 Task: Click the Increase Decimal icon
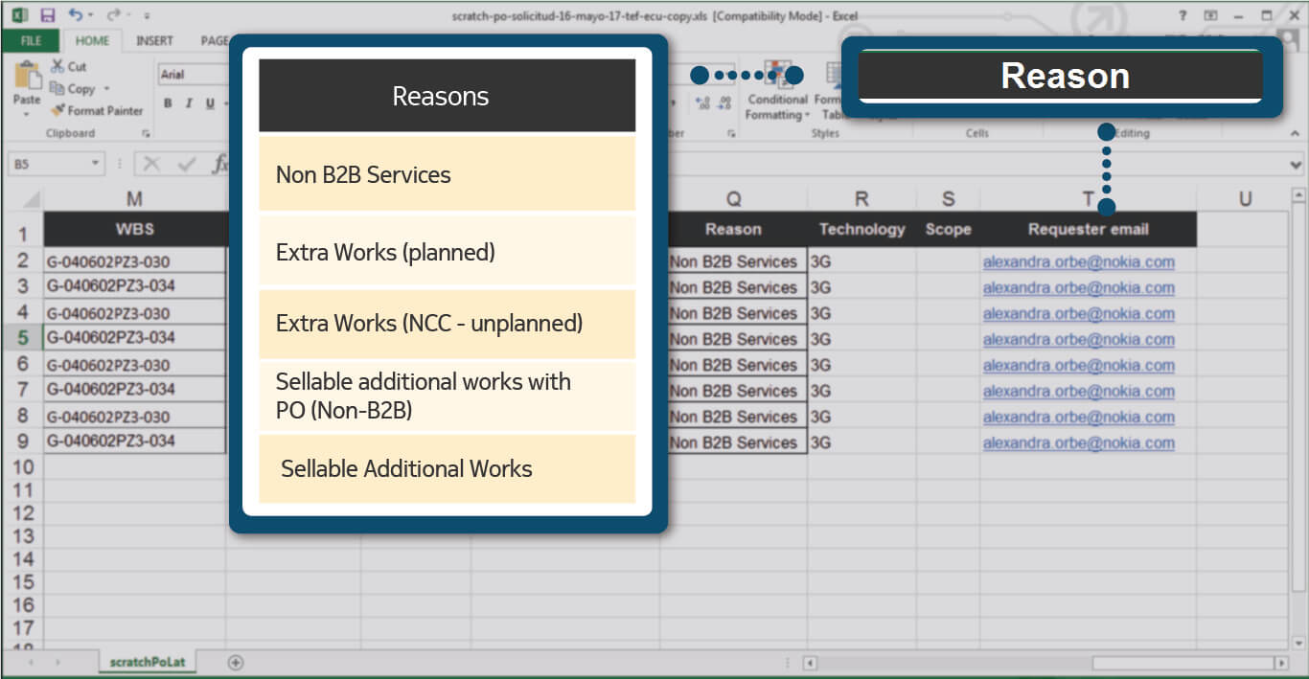pyautogui.click(x=701, y=103)
